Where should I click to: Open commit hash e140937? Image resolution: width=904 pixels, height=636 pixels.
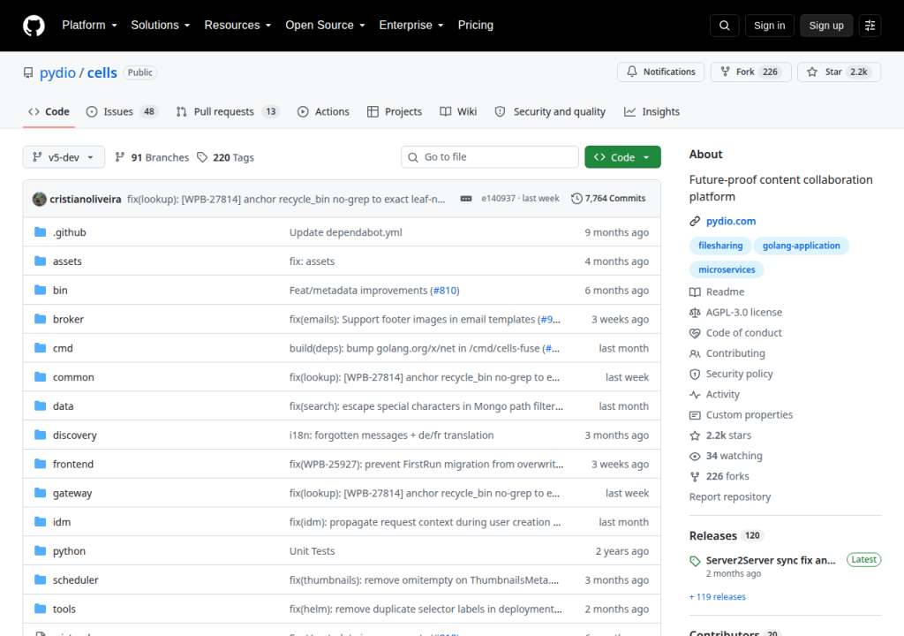tap(498, 199)
